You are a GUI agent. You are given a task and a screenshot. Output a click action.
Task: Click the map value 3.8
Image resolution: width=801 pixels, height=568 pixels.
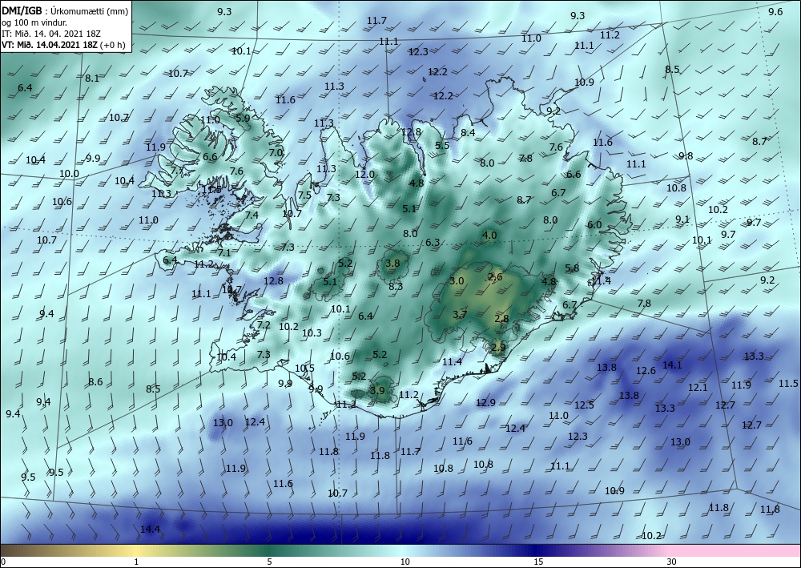coord(392,264)
